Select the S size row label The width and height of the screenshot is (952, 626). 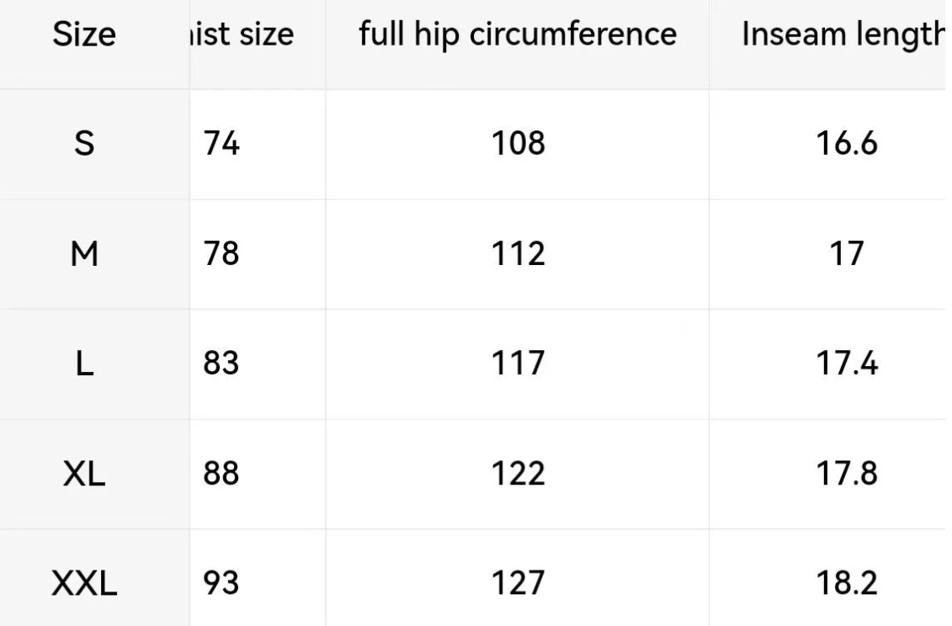click(84, 144)
